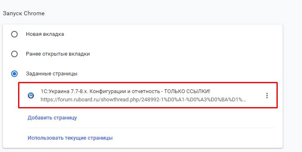
Task: Select the 'Новая вкладка' radio button
Action: (x=14, y=34)
